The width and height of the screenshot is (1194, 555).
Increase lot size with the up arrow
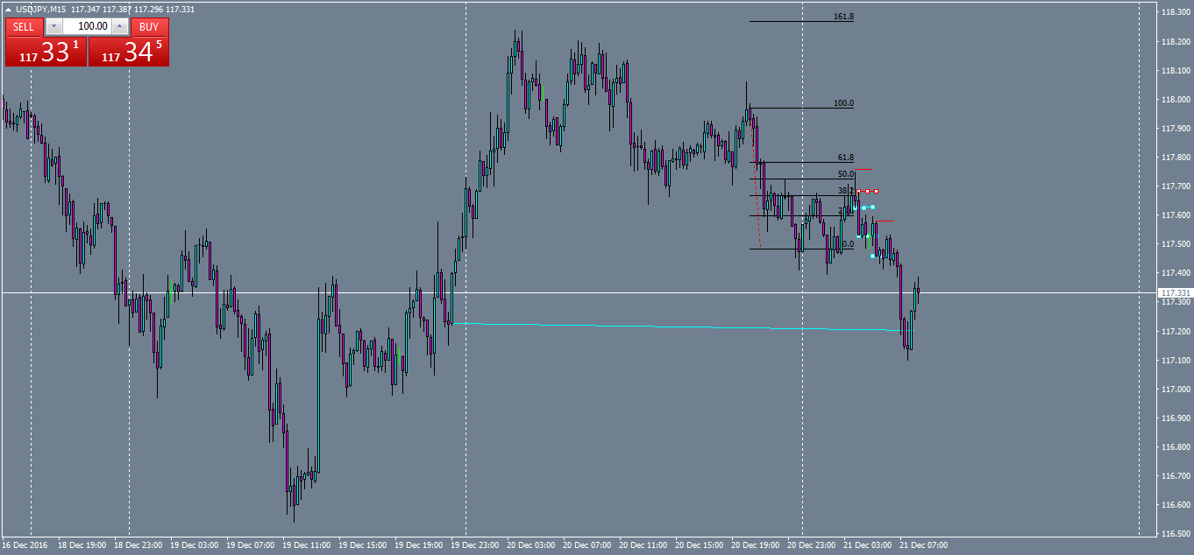pyautogui.click(x=119, y=25)
